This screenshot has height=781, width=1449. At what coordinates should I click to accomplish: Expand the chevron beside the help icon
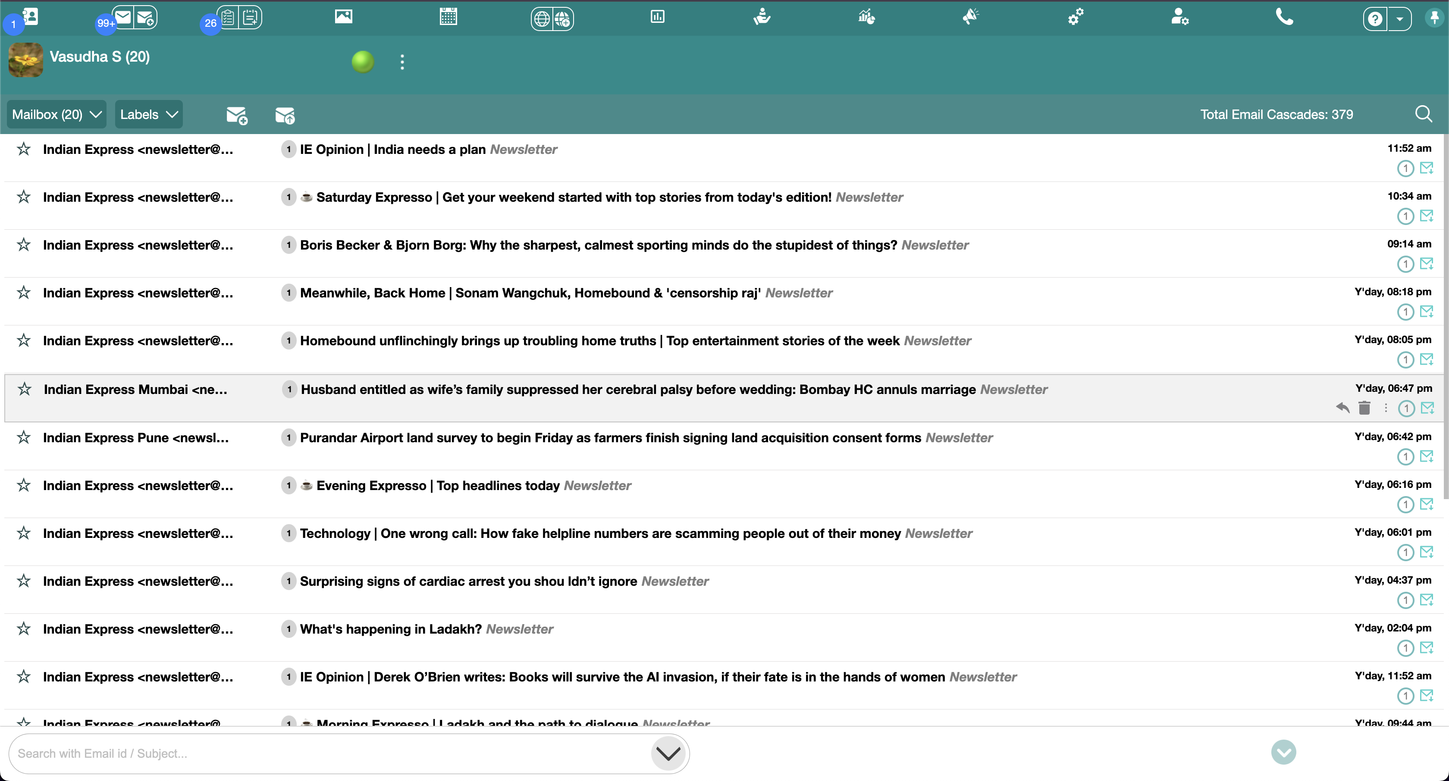1399,19
